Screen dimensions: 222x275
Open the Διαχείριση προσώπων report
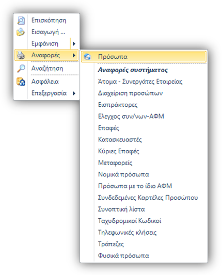coord(130,93)
